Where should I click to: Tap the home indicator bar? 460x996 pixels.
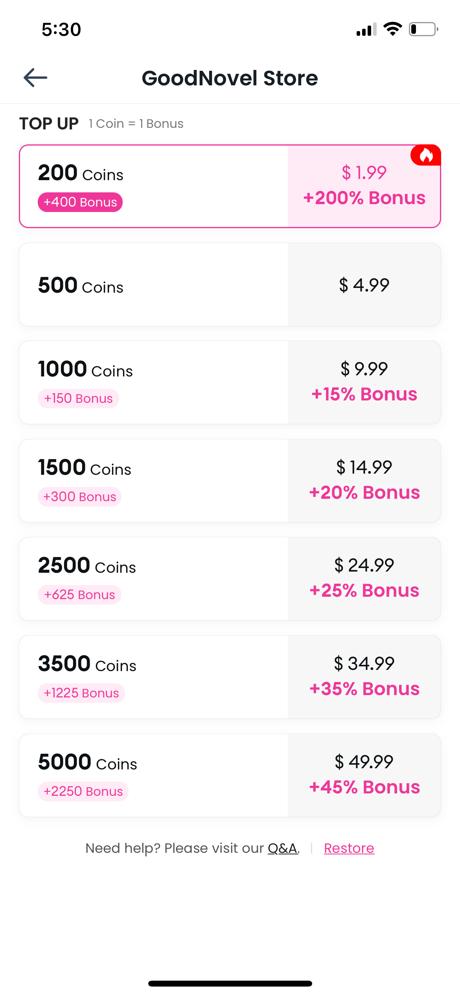pos(230,983)
